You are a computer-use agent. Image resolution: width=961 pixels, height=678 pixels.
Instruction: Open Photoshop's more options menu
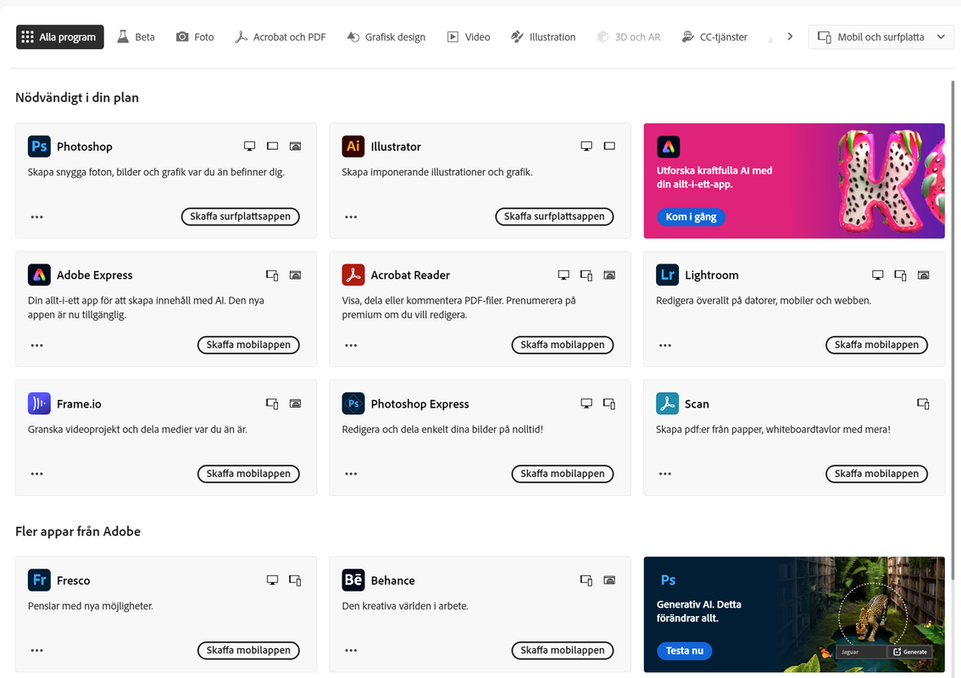(x=36, y=217)
